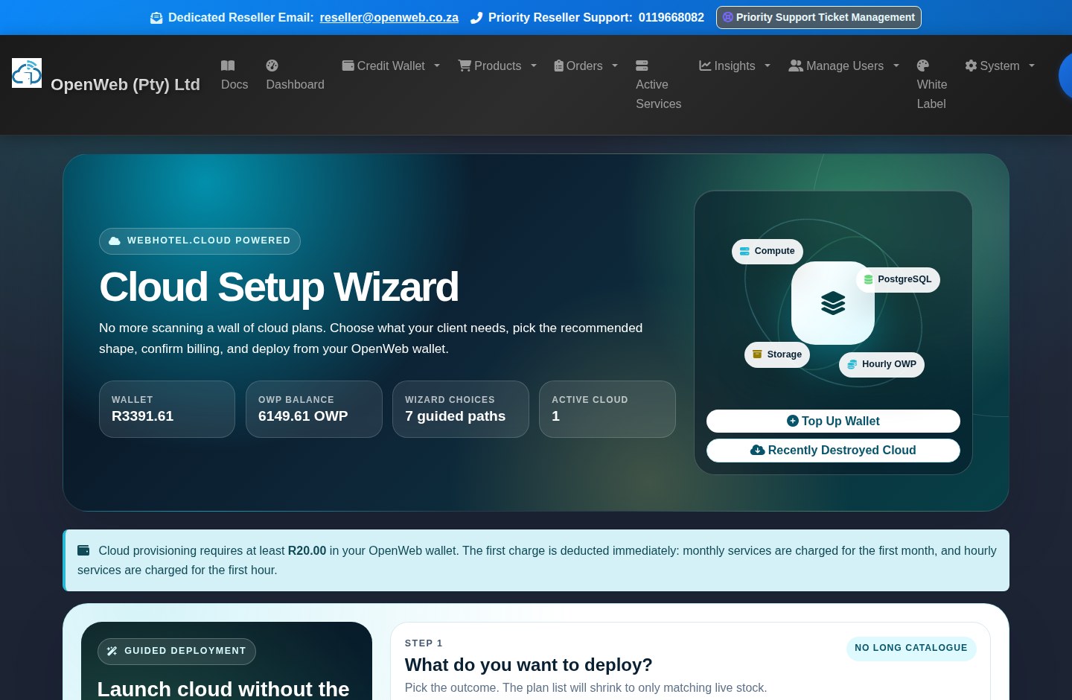
Task: Click the Credit Wallet icon
Action: point(348,66)
